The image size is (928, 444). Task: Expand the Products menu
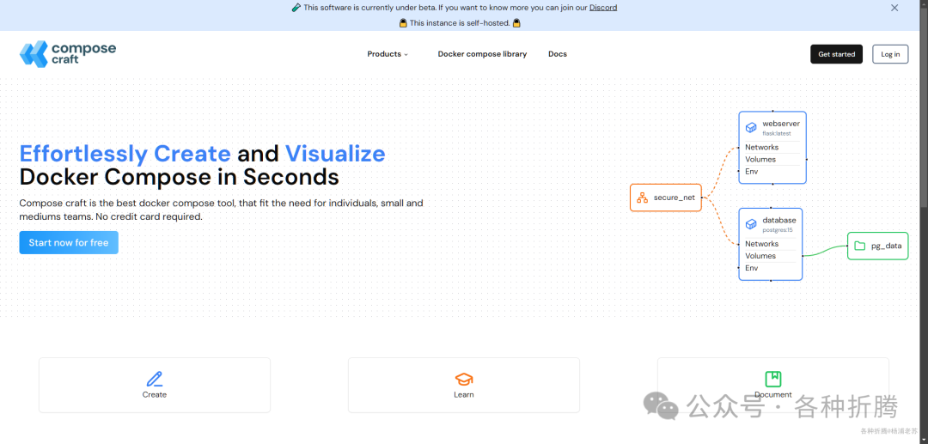(x=388, y=54)
